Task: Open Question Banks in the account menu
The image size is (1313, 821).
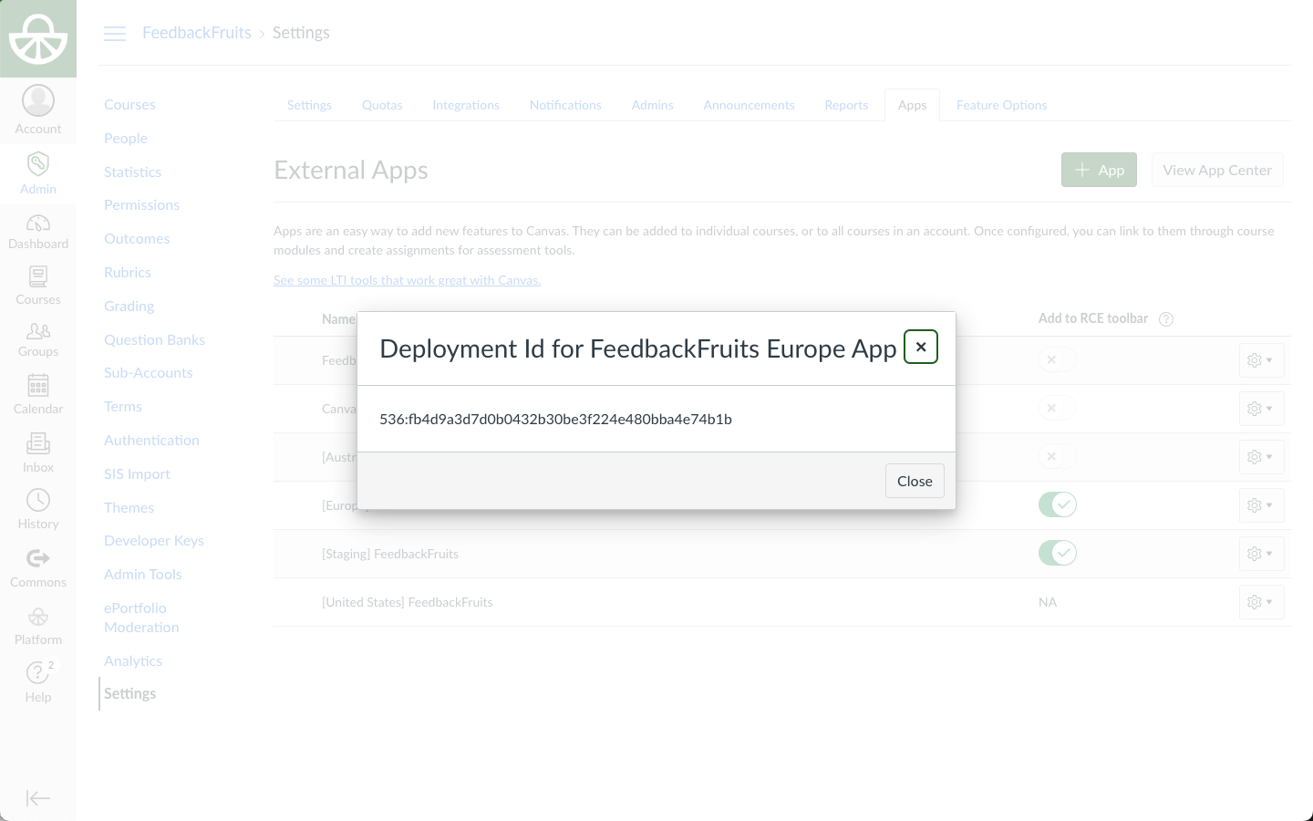Action: coord(154,340)
